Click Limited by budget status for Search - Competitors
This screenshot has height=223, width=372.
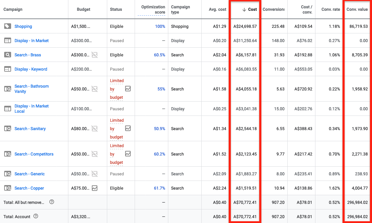pos(117,154)
